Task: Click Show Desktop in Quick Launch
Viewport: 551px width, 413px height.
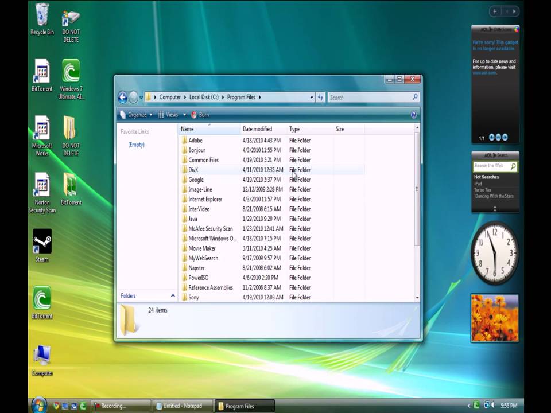Action: [65, 406]
